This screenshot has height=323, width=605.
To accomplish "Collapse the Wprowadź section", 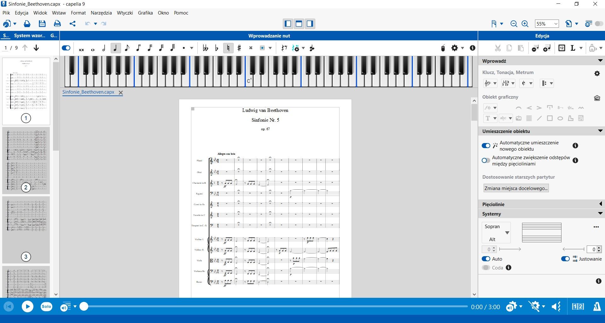I will [600, 61].
